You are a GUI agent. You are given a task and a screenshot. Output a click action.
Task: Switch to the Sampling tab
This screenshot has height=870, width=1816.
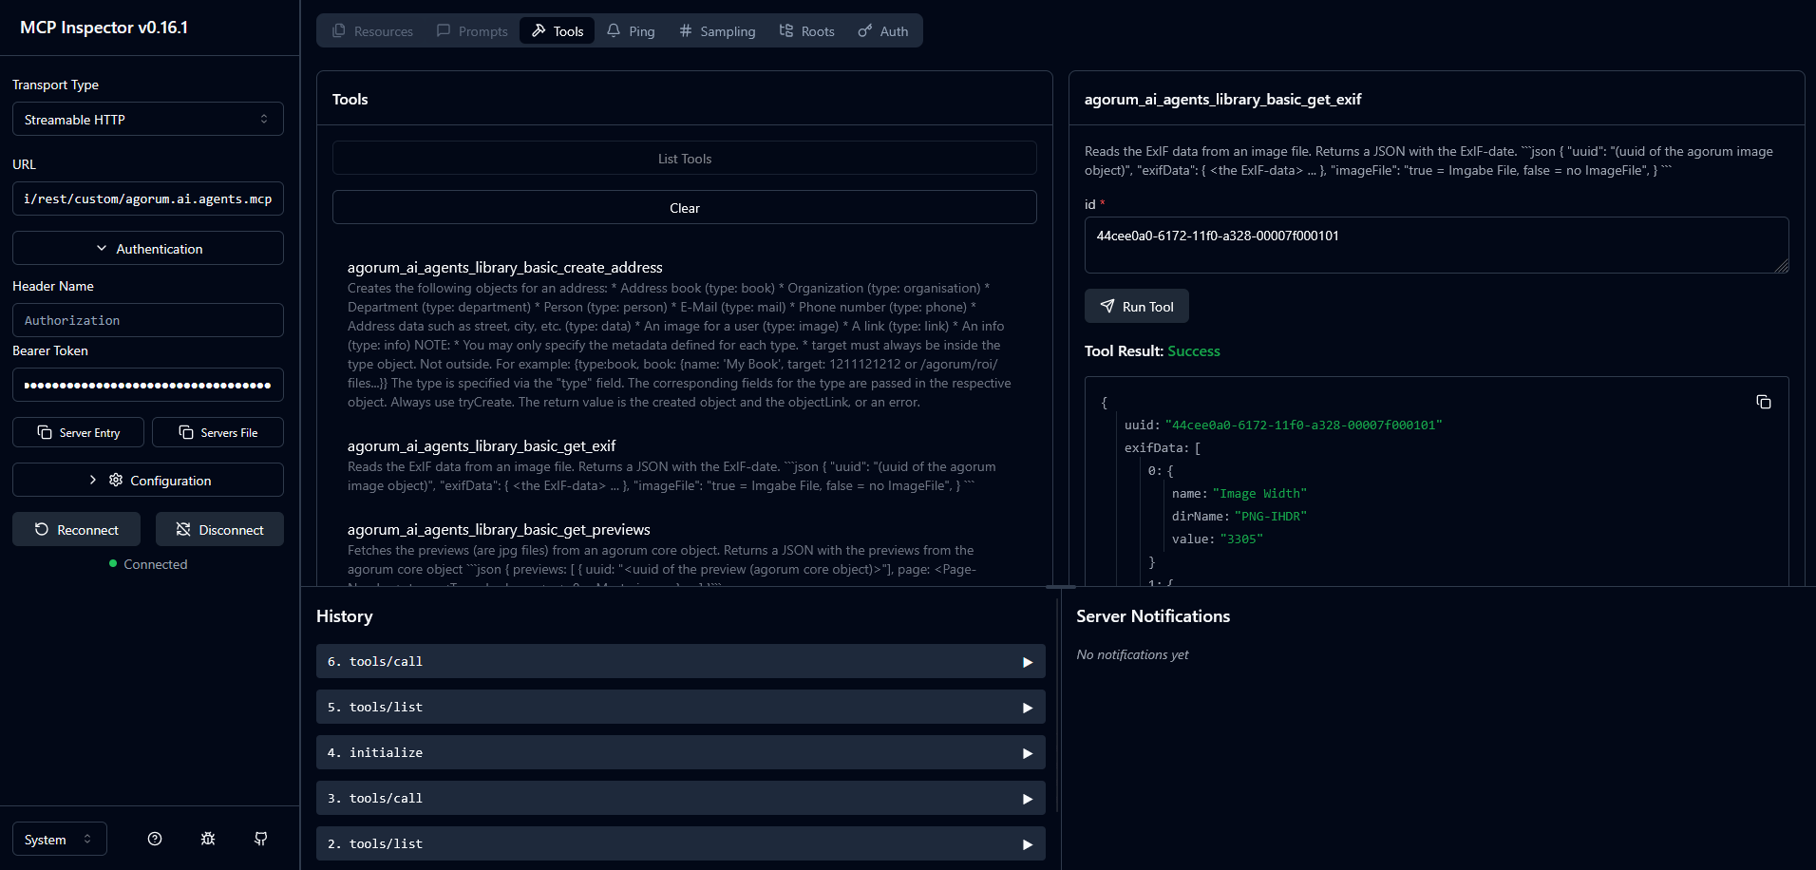(x=717, y=31)
